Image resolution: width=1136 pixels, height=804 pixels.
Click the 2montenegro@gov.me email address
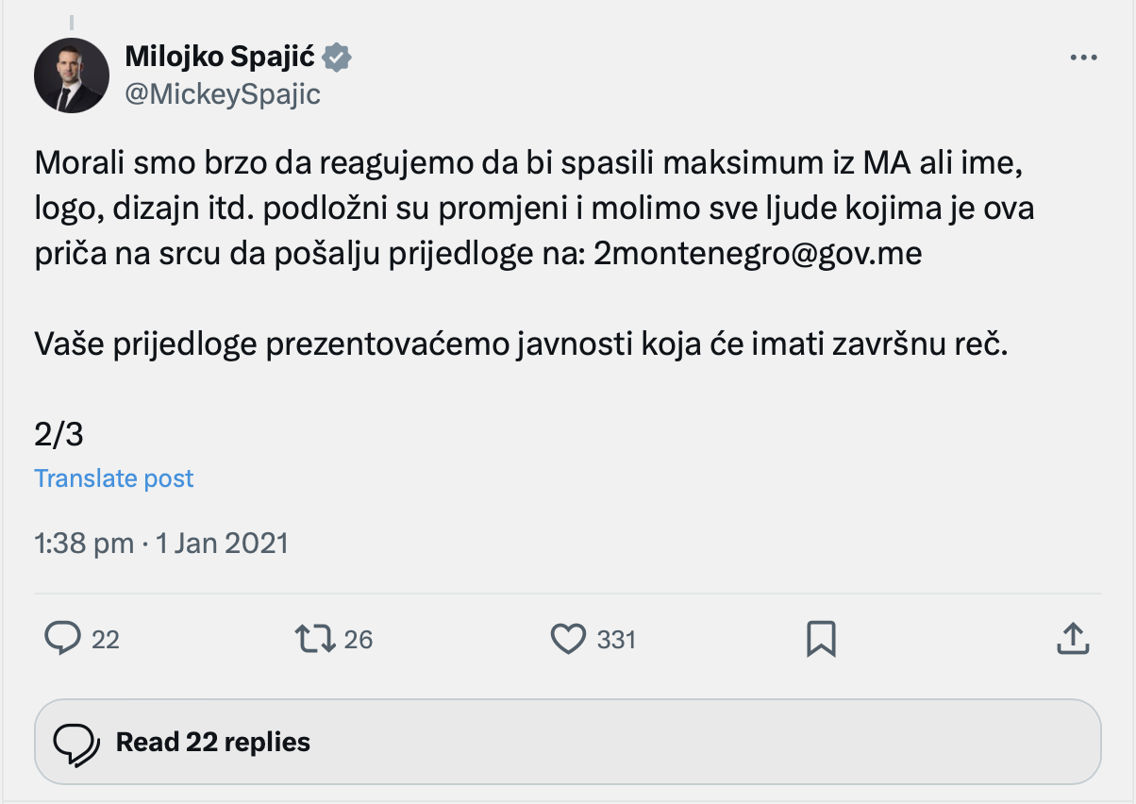758,256
